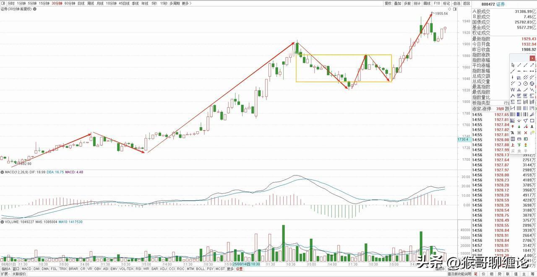This screenshot has height=277, width=537.
Task: Select the 笔 tab at bottom right
Action: click(476, 274)
